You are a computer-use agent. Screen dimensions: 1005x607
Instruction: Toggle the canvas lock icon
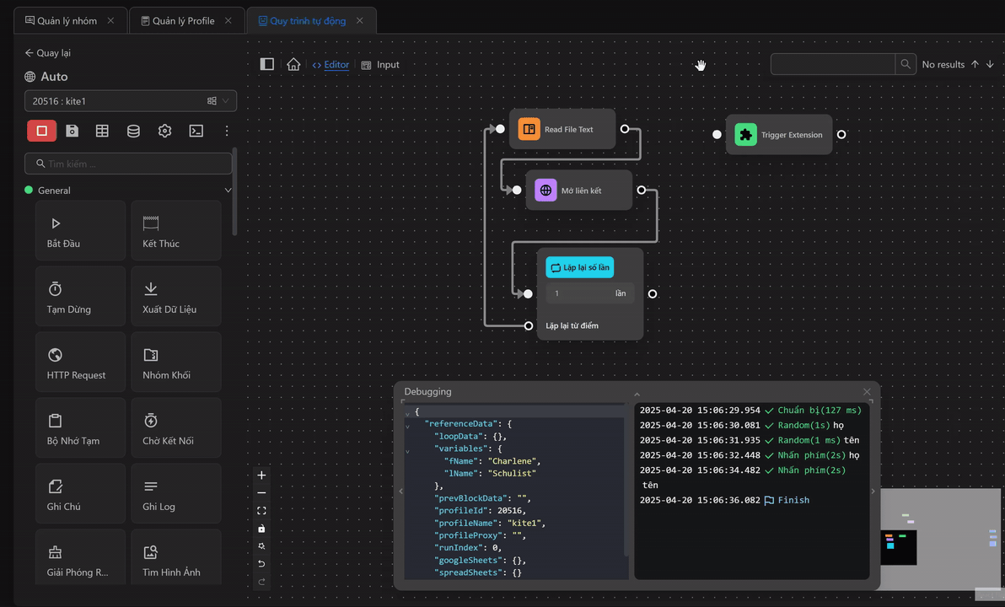261,529
